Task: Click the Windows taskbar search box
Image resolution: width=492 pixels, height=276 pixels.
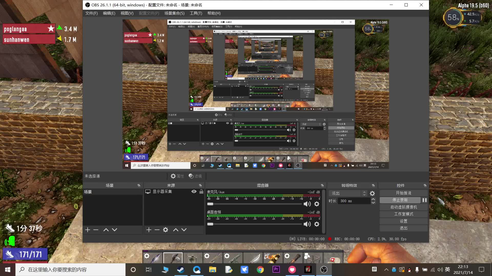Action: tap(70, 270)
